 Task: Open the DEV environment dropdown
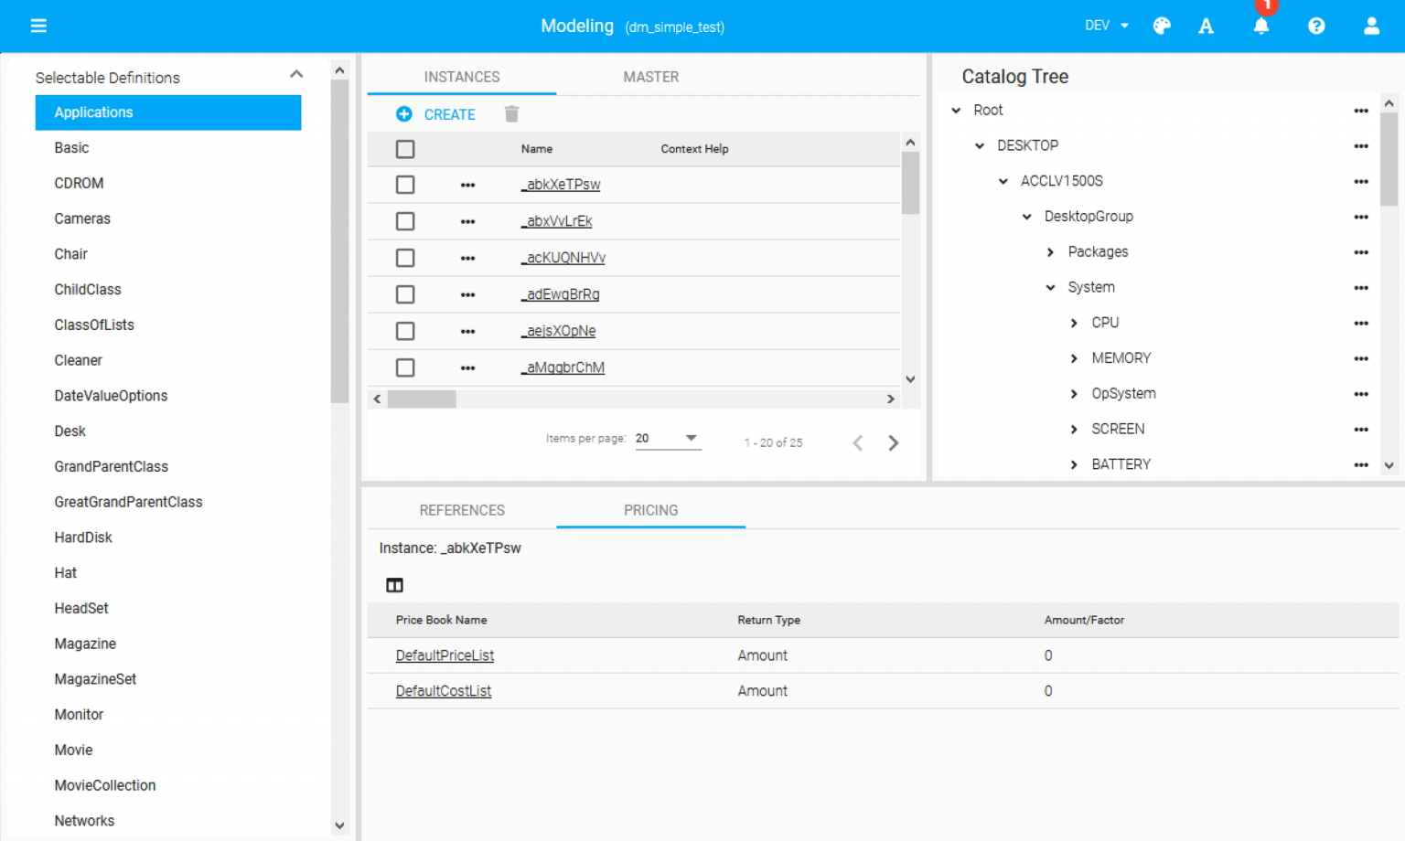pyautogui.click(x=1106, y=26)
